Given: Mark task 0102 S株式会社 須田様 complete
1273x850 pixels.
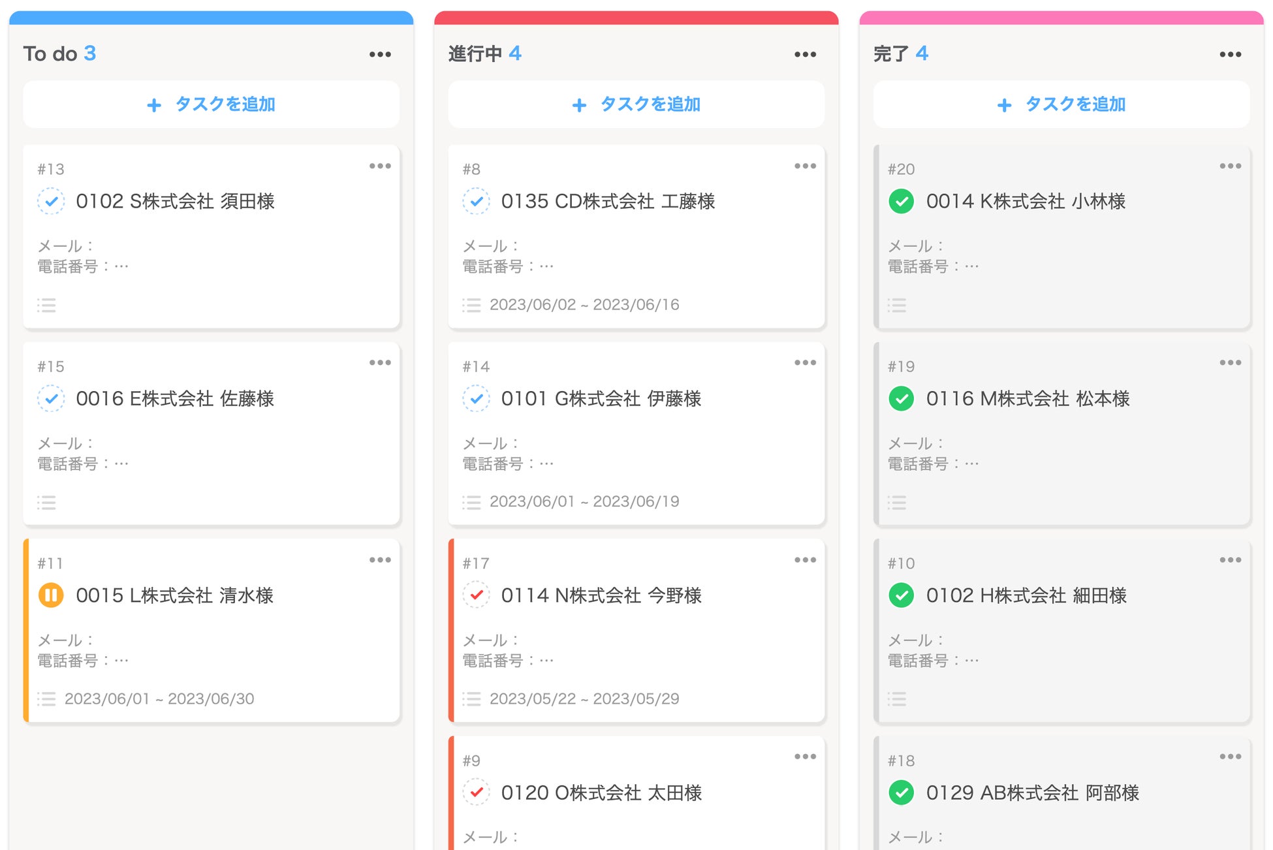Looking at the screenshot, I should click(x=51, y=201).
